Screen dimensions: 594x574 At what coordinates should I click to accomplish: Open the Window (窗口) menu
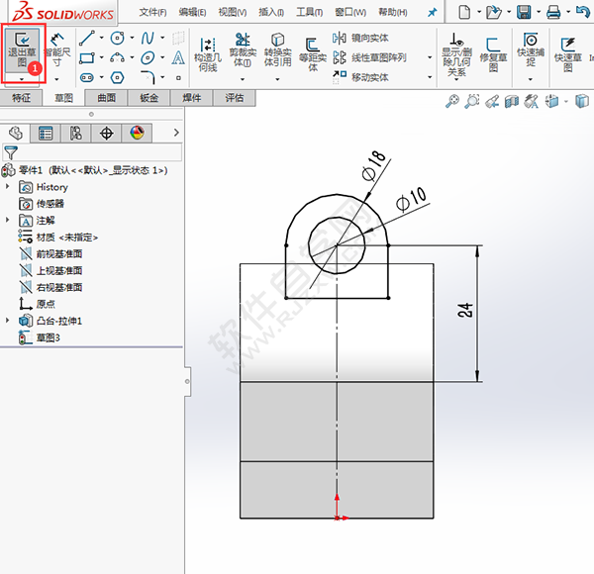click(350, 13)
